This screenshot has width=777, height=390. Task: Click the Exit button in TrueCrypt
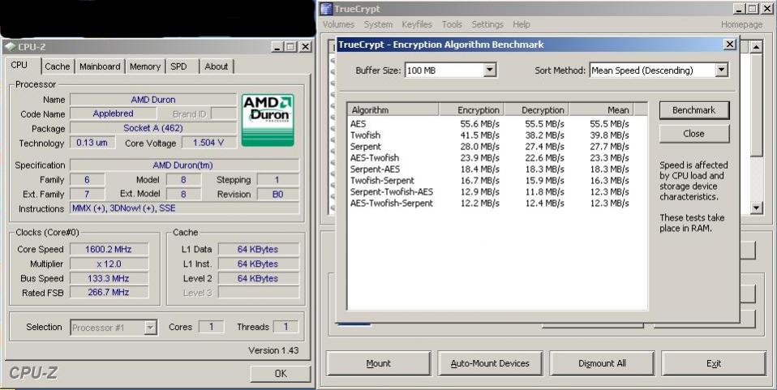tap(714, 364)
